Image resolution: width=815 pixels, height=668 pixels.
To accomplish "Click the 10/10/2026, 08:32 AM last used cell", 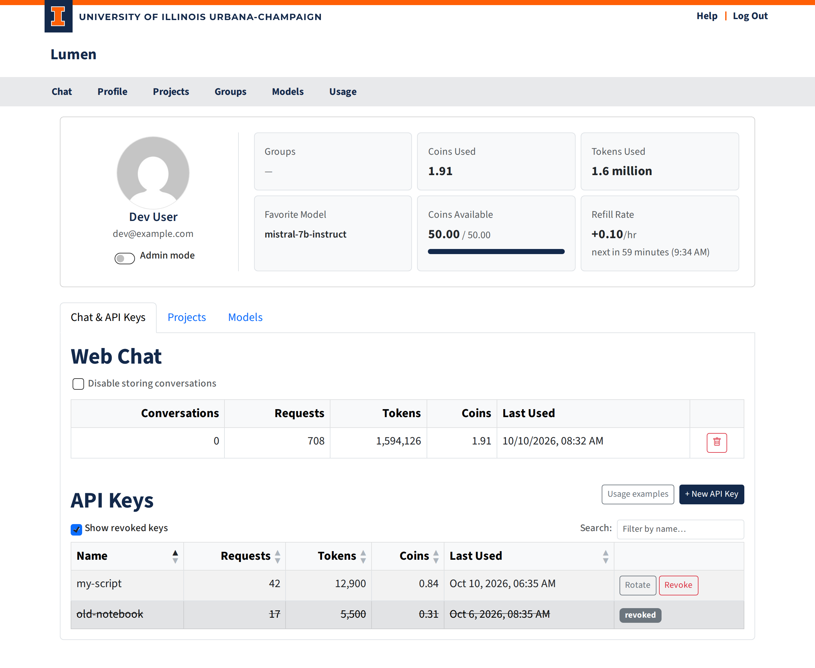I will tap(593, 443).
